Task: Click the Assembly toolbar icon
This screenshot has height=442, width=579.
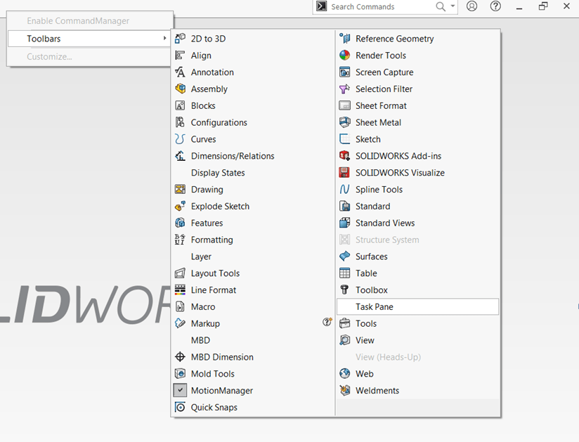Action: click(x=180, y=89)
